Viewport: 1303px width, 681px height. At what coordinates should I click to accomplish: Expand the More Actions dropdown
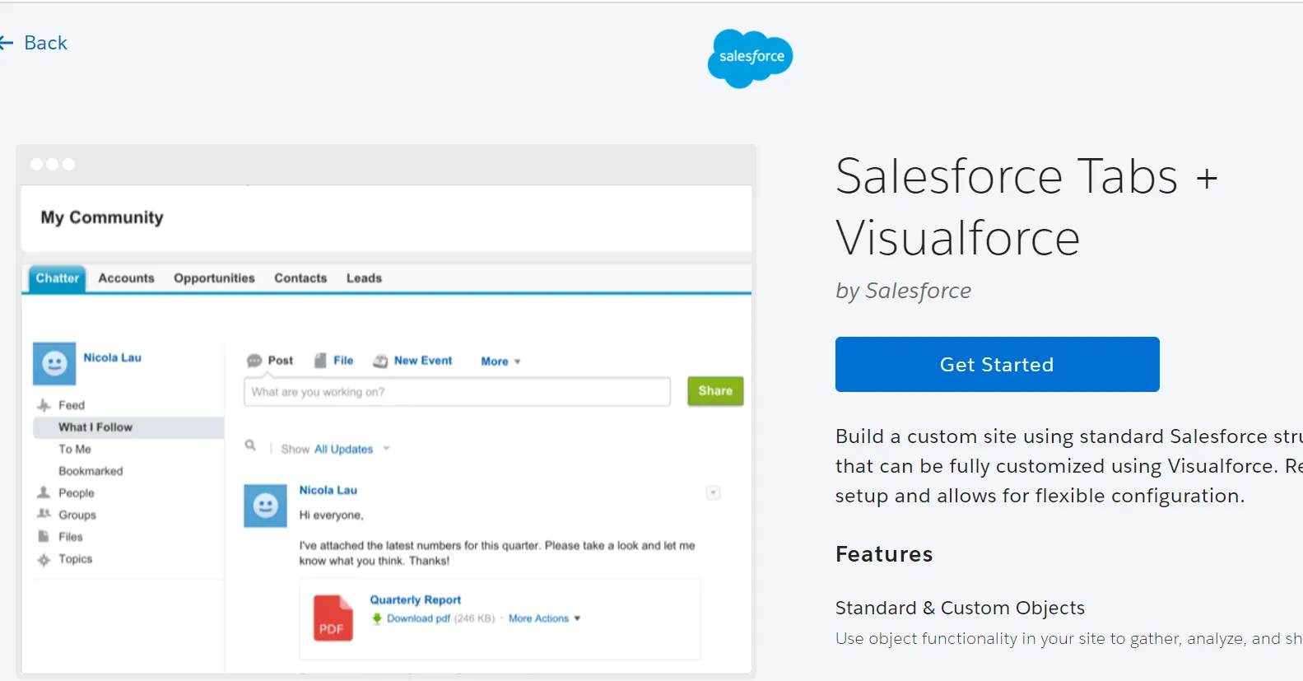point(544,618)
